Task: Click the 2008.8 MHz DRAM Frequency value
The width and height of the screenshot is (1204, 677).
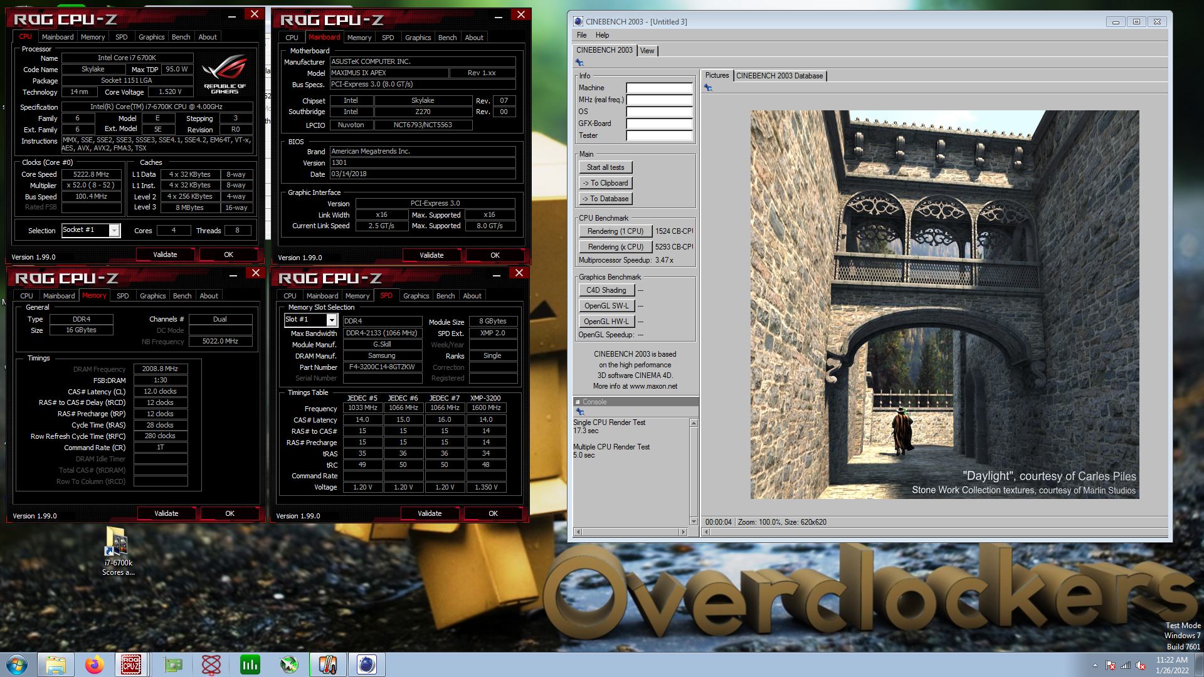Action: (160, 369)
